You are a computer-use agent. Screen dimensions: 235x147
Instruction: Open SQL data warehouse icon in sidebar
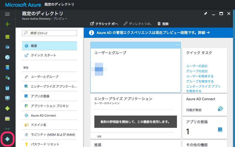pos(7,78)
